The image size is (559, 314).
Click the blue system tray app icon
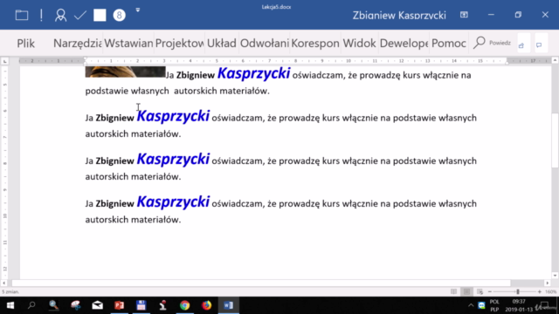coord(481,305)
